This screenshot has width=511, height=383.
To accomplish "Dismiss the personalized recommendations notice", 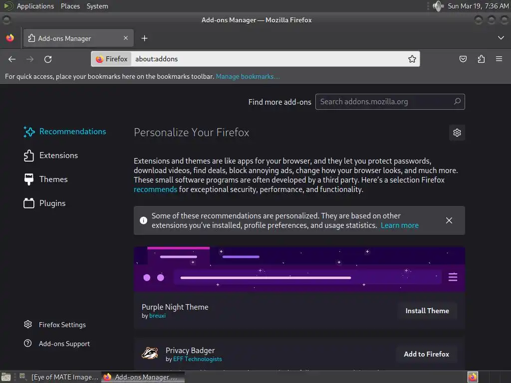I will (x=449, y=220).
